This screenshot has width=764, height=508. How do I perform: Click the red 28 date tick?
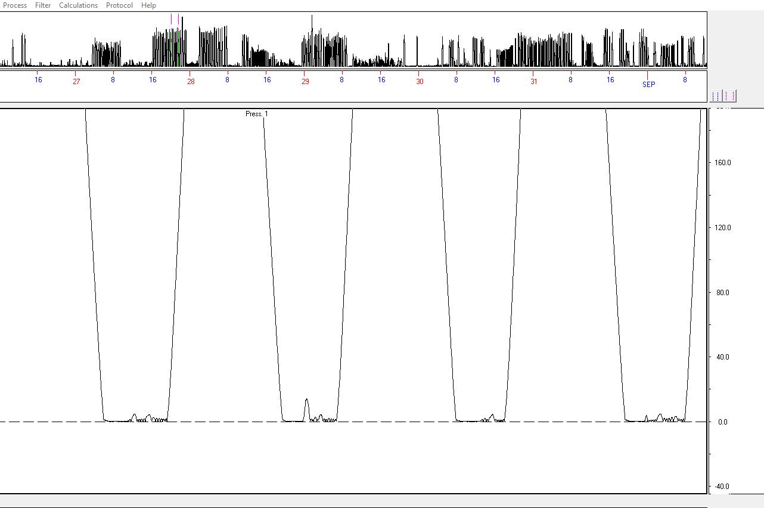(x=191, y=82)
